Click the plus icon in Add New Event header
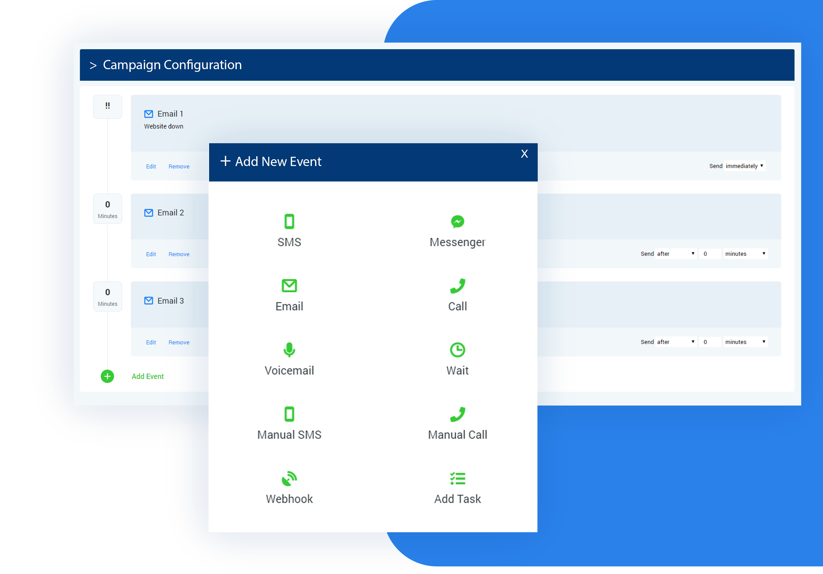The image size is (823, 574). pos(225,161)
